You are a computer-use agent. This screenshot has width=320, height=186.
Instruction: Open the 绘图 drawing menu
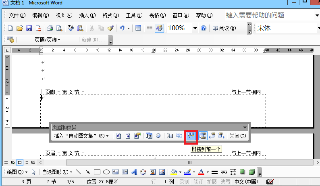pyautogui.click(x=17, y=172)
